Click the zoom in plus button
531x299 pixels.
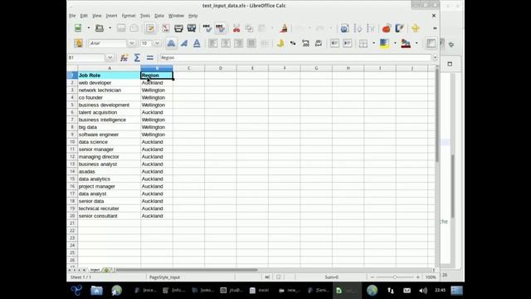pos(417,277)
